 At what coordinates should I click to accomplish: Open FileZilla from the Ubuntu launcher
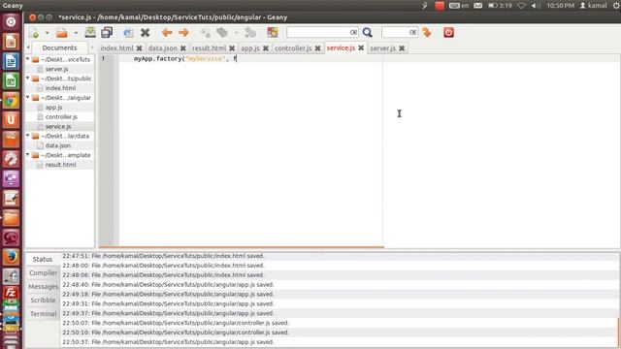tap(11, 293)
